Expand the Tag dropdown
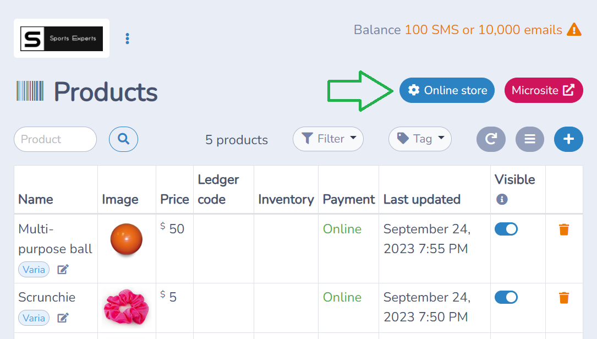597x339 pixels. click(x=420, y=139)
